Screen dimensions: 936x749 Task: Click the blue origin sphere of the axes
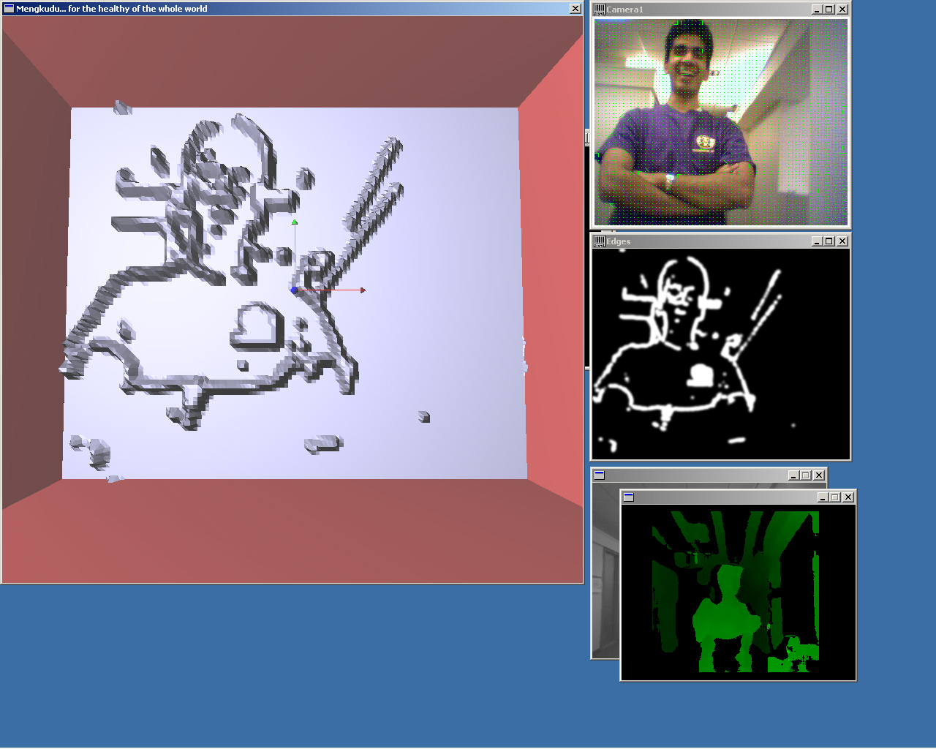pos(295,290)
